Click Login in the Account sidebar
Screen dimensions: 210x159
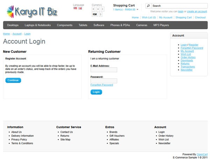[x=184, y=45]
